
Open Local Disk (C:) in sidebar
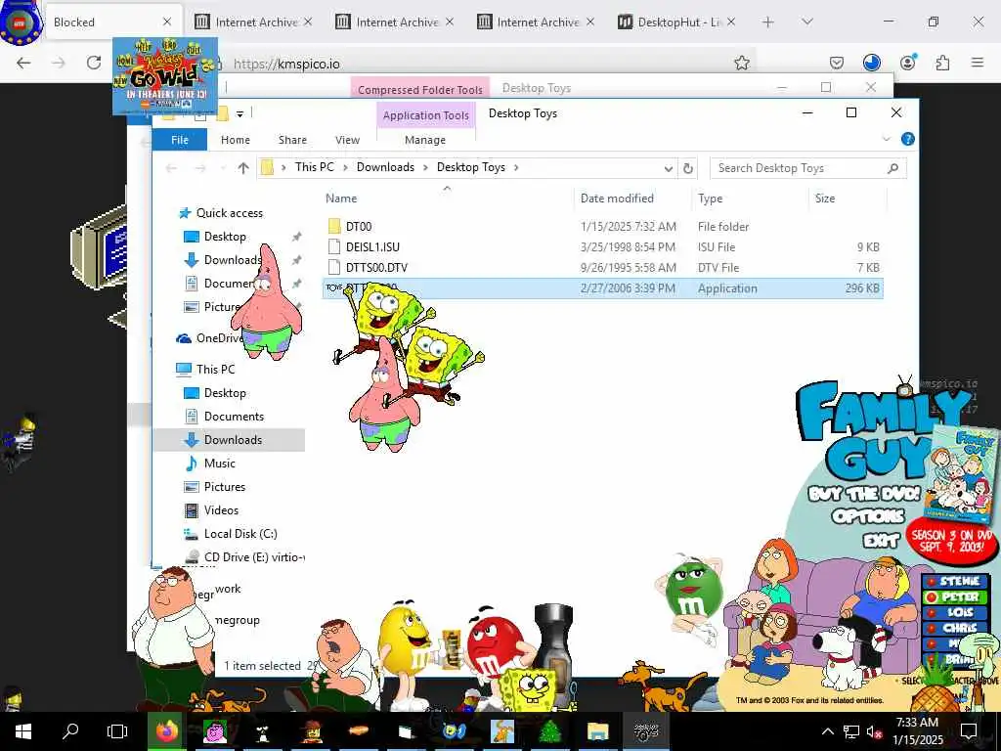click(240, 534)
